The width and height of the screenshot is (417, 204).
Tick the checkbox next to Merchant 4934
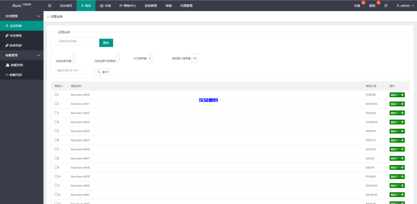click(x=56, y=131)
